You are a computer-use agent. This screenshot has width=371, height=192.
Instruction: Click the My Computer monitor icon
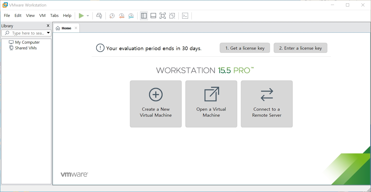tap(11, 42)
